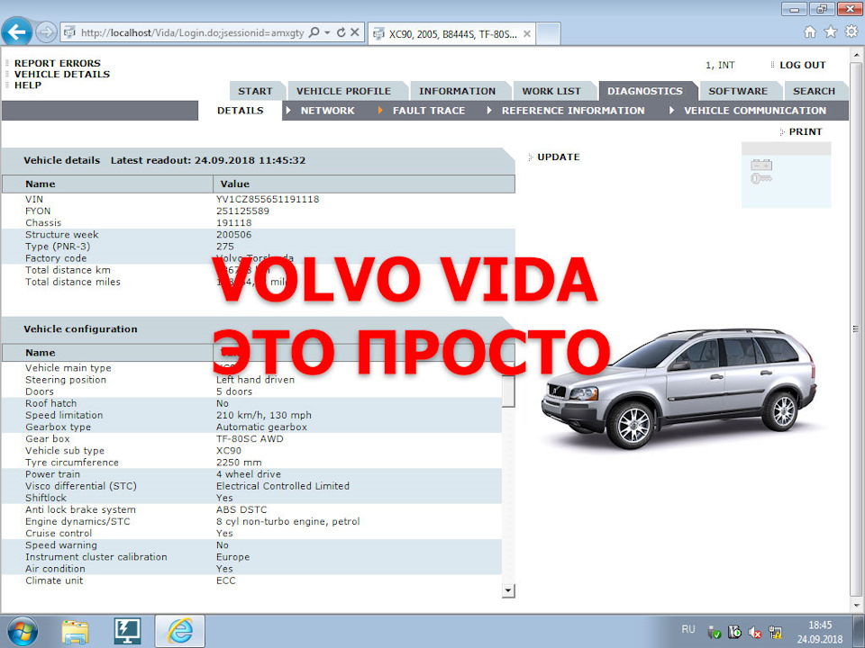Click the UPDATE link
Viewport: 865px width, 648px height.
coord(559,157)
